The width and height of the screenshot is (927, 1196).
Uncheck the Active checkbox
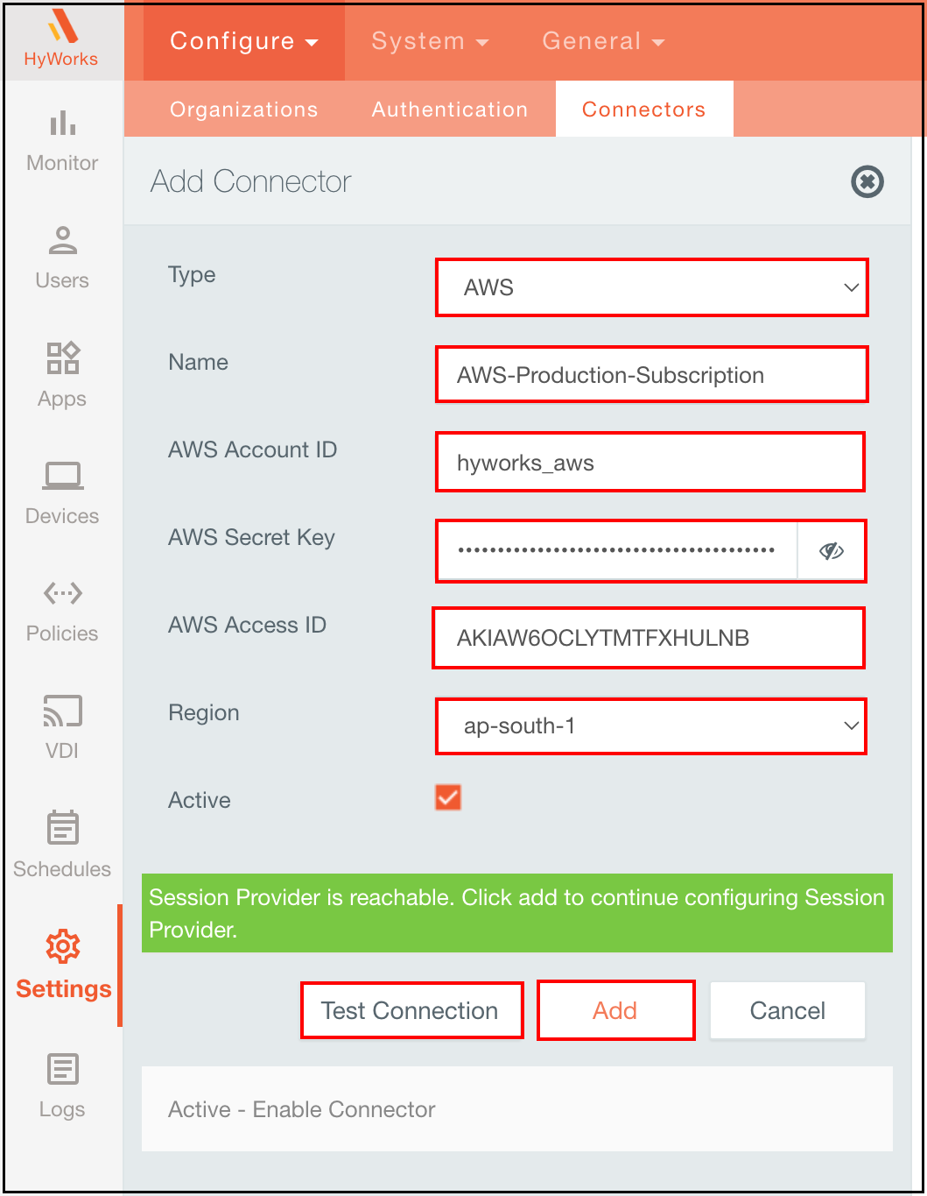tap(448, 797)
